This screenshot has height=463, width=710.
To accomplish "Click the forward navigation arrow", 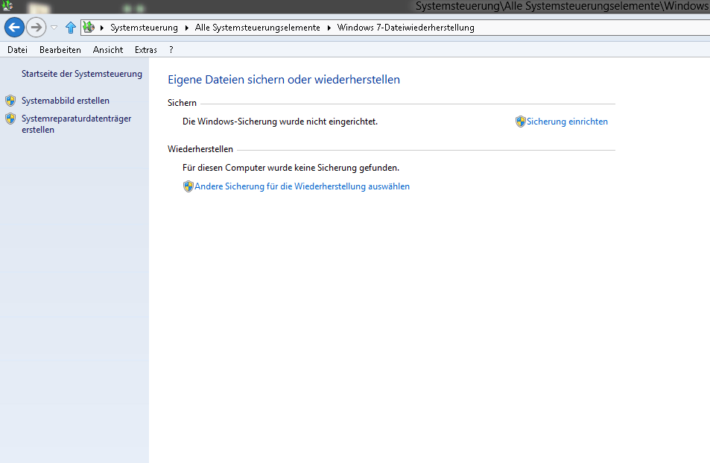I will tap(36, 28).
